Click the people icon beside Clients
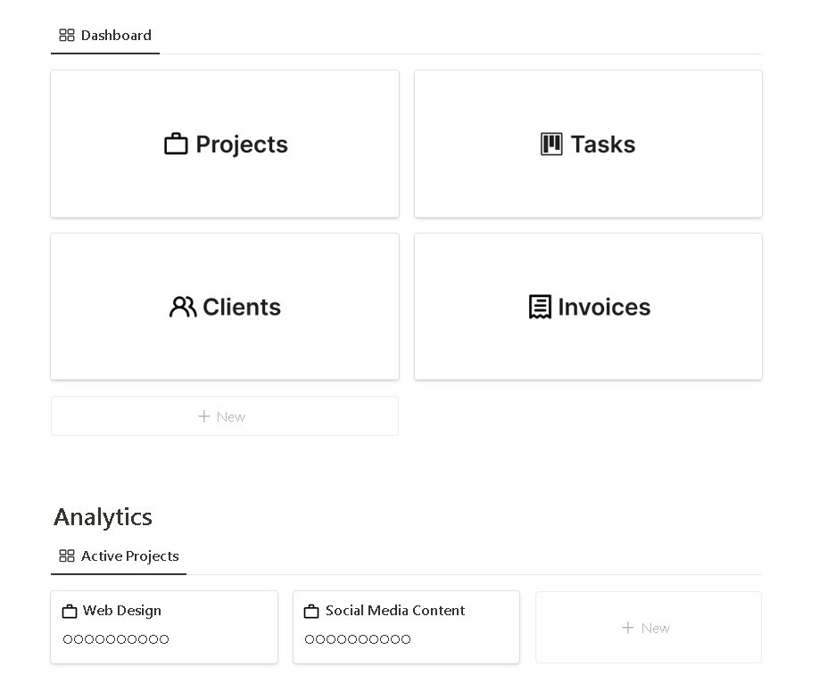Image resolution: width=819 pixels, height=683 pixels. [183, 307]
